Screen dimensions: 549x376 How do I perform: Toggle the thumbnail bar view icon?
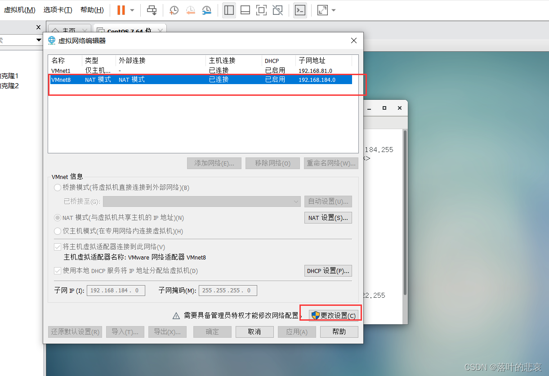(x=245, y=10)
